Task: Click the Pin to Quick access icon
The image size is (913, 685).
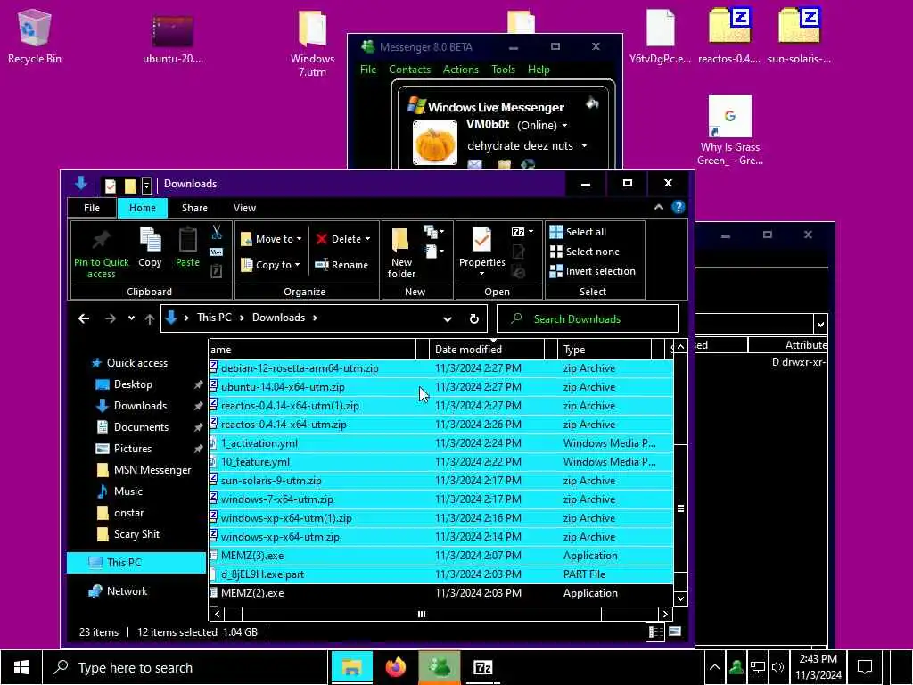Action: pos(101,241)
